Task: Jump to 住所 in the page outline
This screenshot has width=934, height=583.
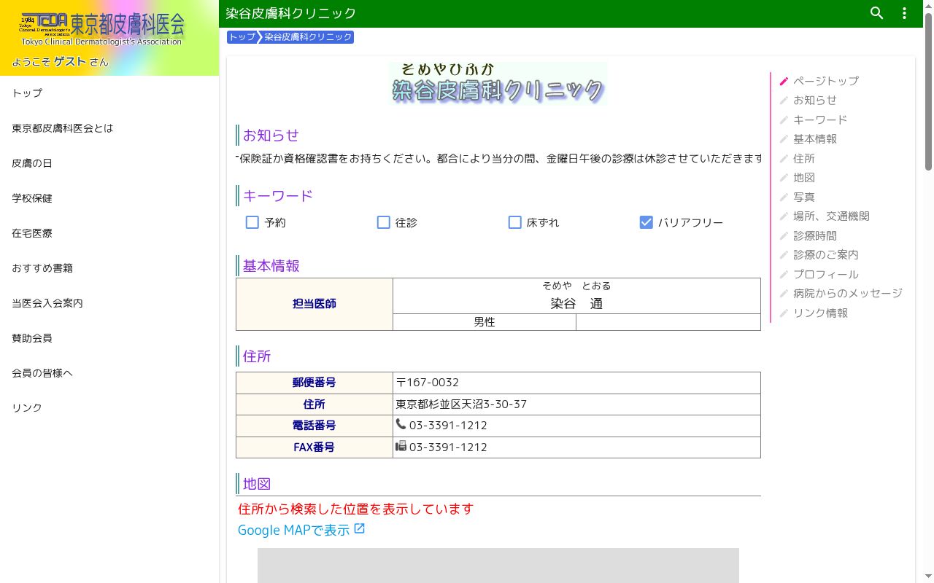Action: point(804,158)
